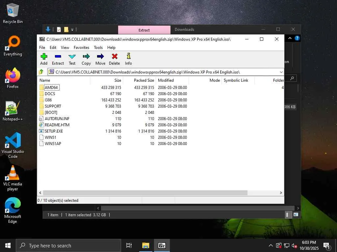
Task: Open the File Explorer taskbar icon
Action: 145,245
